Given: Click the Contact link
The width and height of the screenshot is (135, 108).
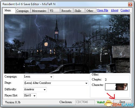Looking at the screenshot, I should point(125,10).
